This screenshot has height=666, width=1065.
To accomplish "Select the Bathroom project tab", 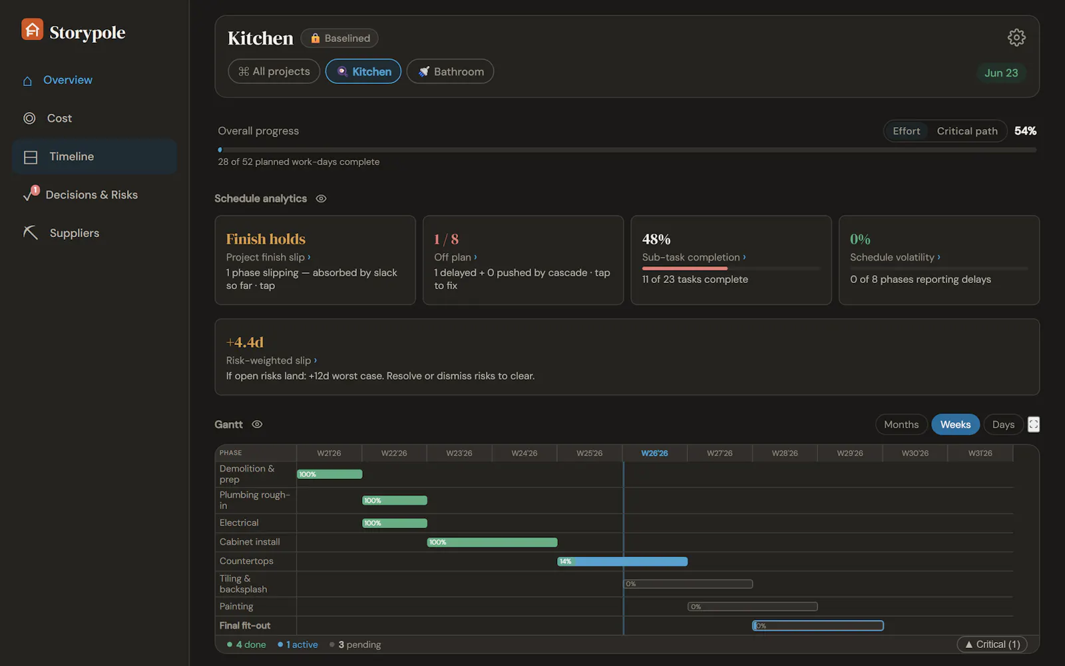I will [450, 71].
